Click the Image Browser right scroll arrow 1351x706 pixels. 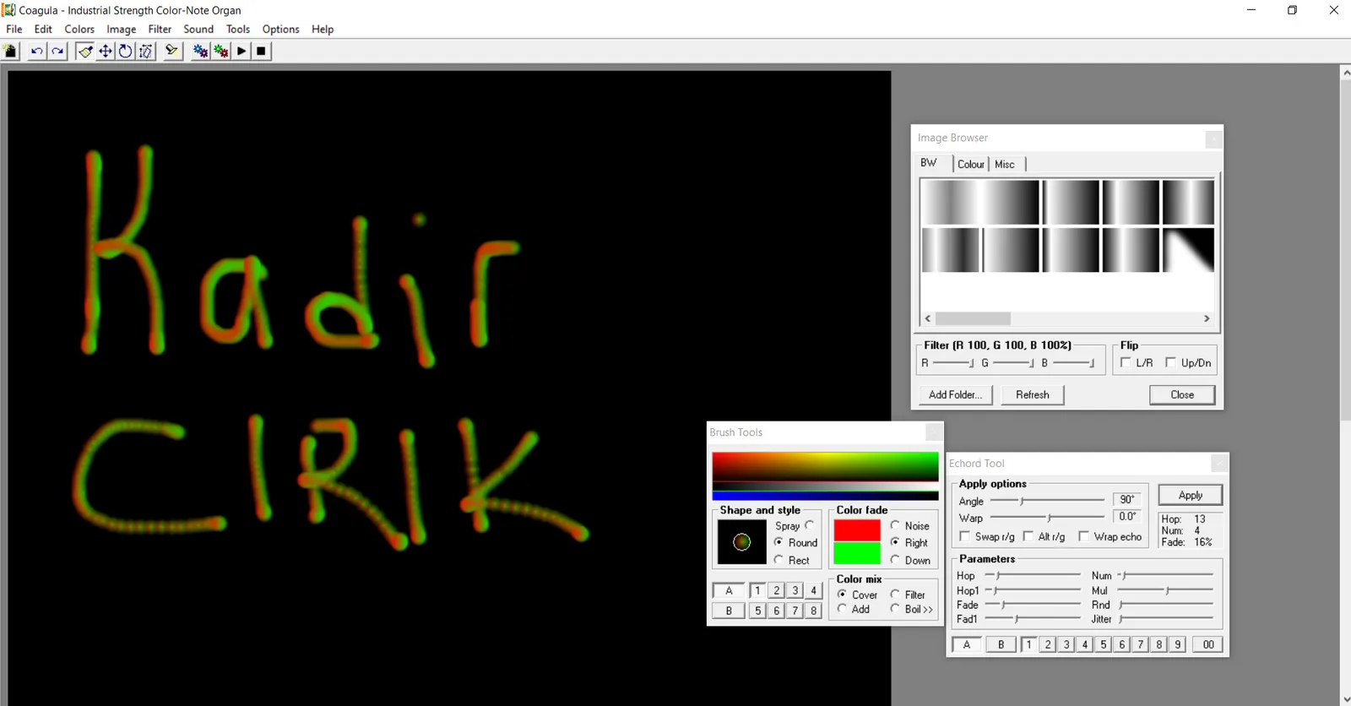pos(1207,318)
